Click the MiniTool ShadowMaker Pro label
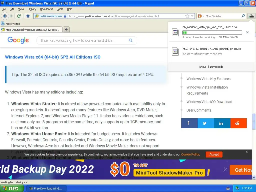 point(169,173)
